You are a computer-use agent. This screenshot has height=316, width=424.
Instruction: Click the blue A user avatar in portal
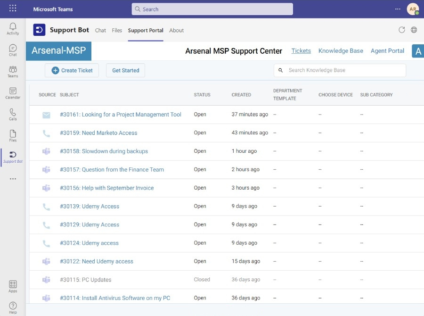tap(418, 51)
